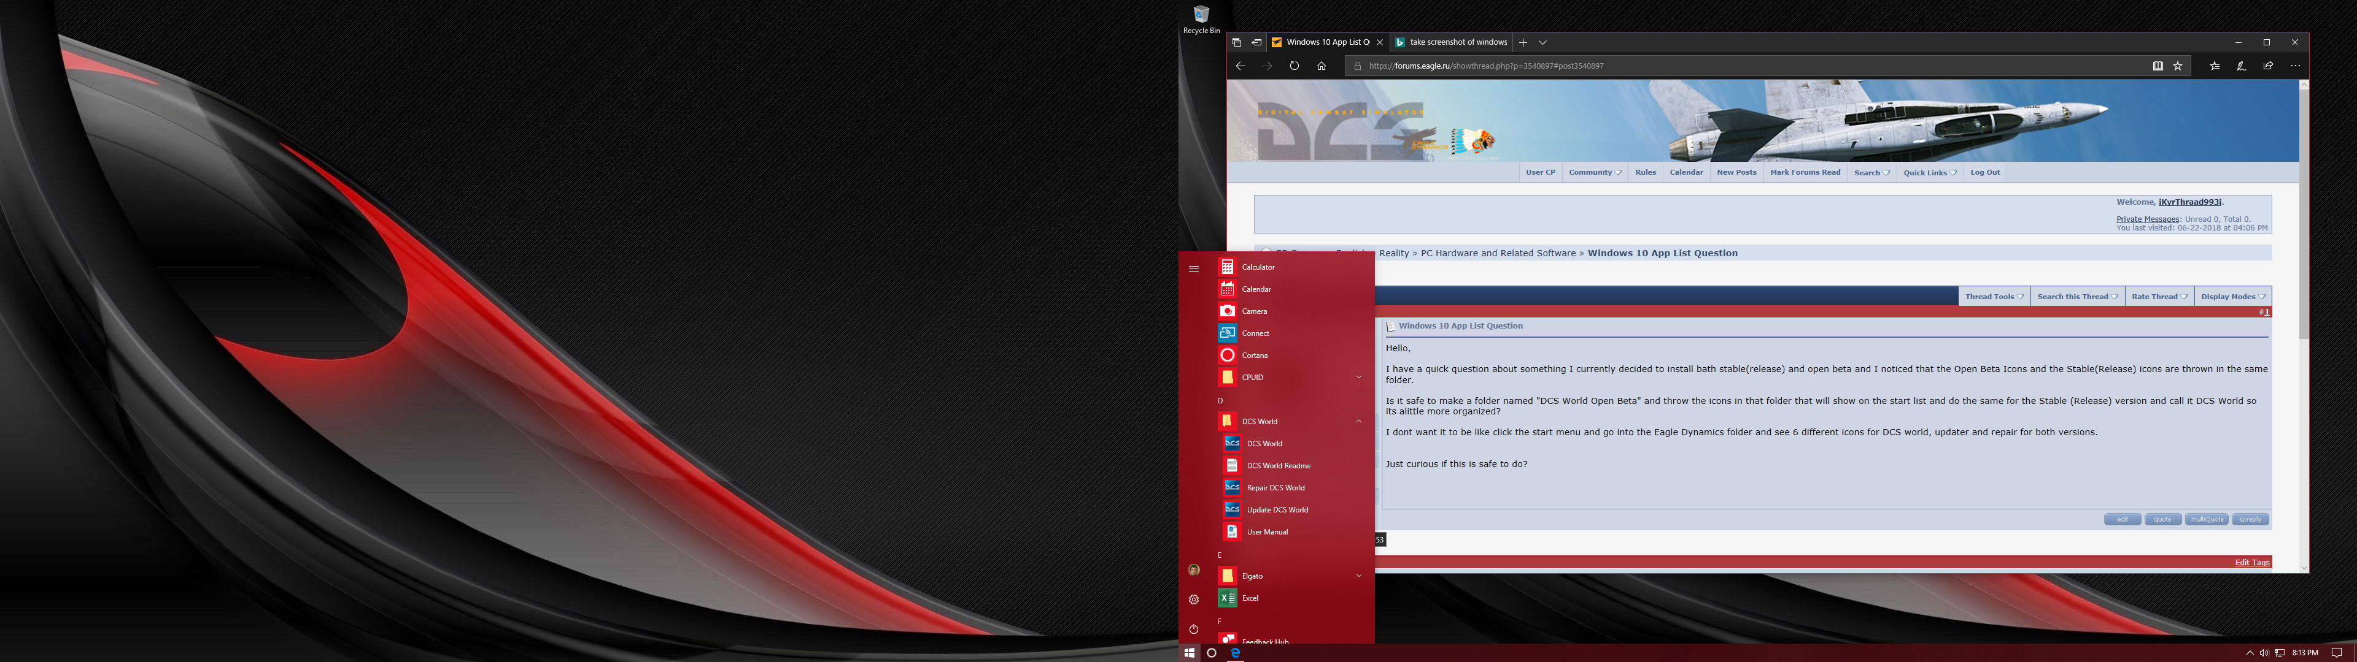Show tab previews chevron in Edge
The image size is (2357, 662).
click(x=1542, y=42)
